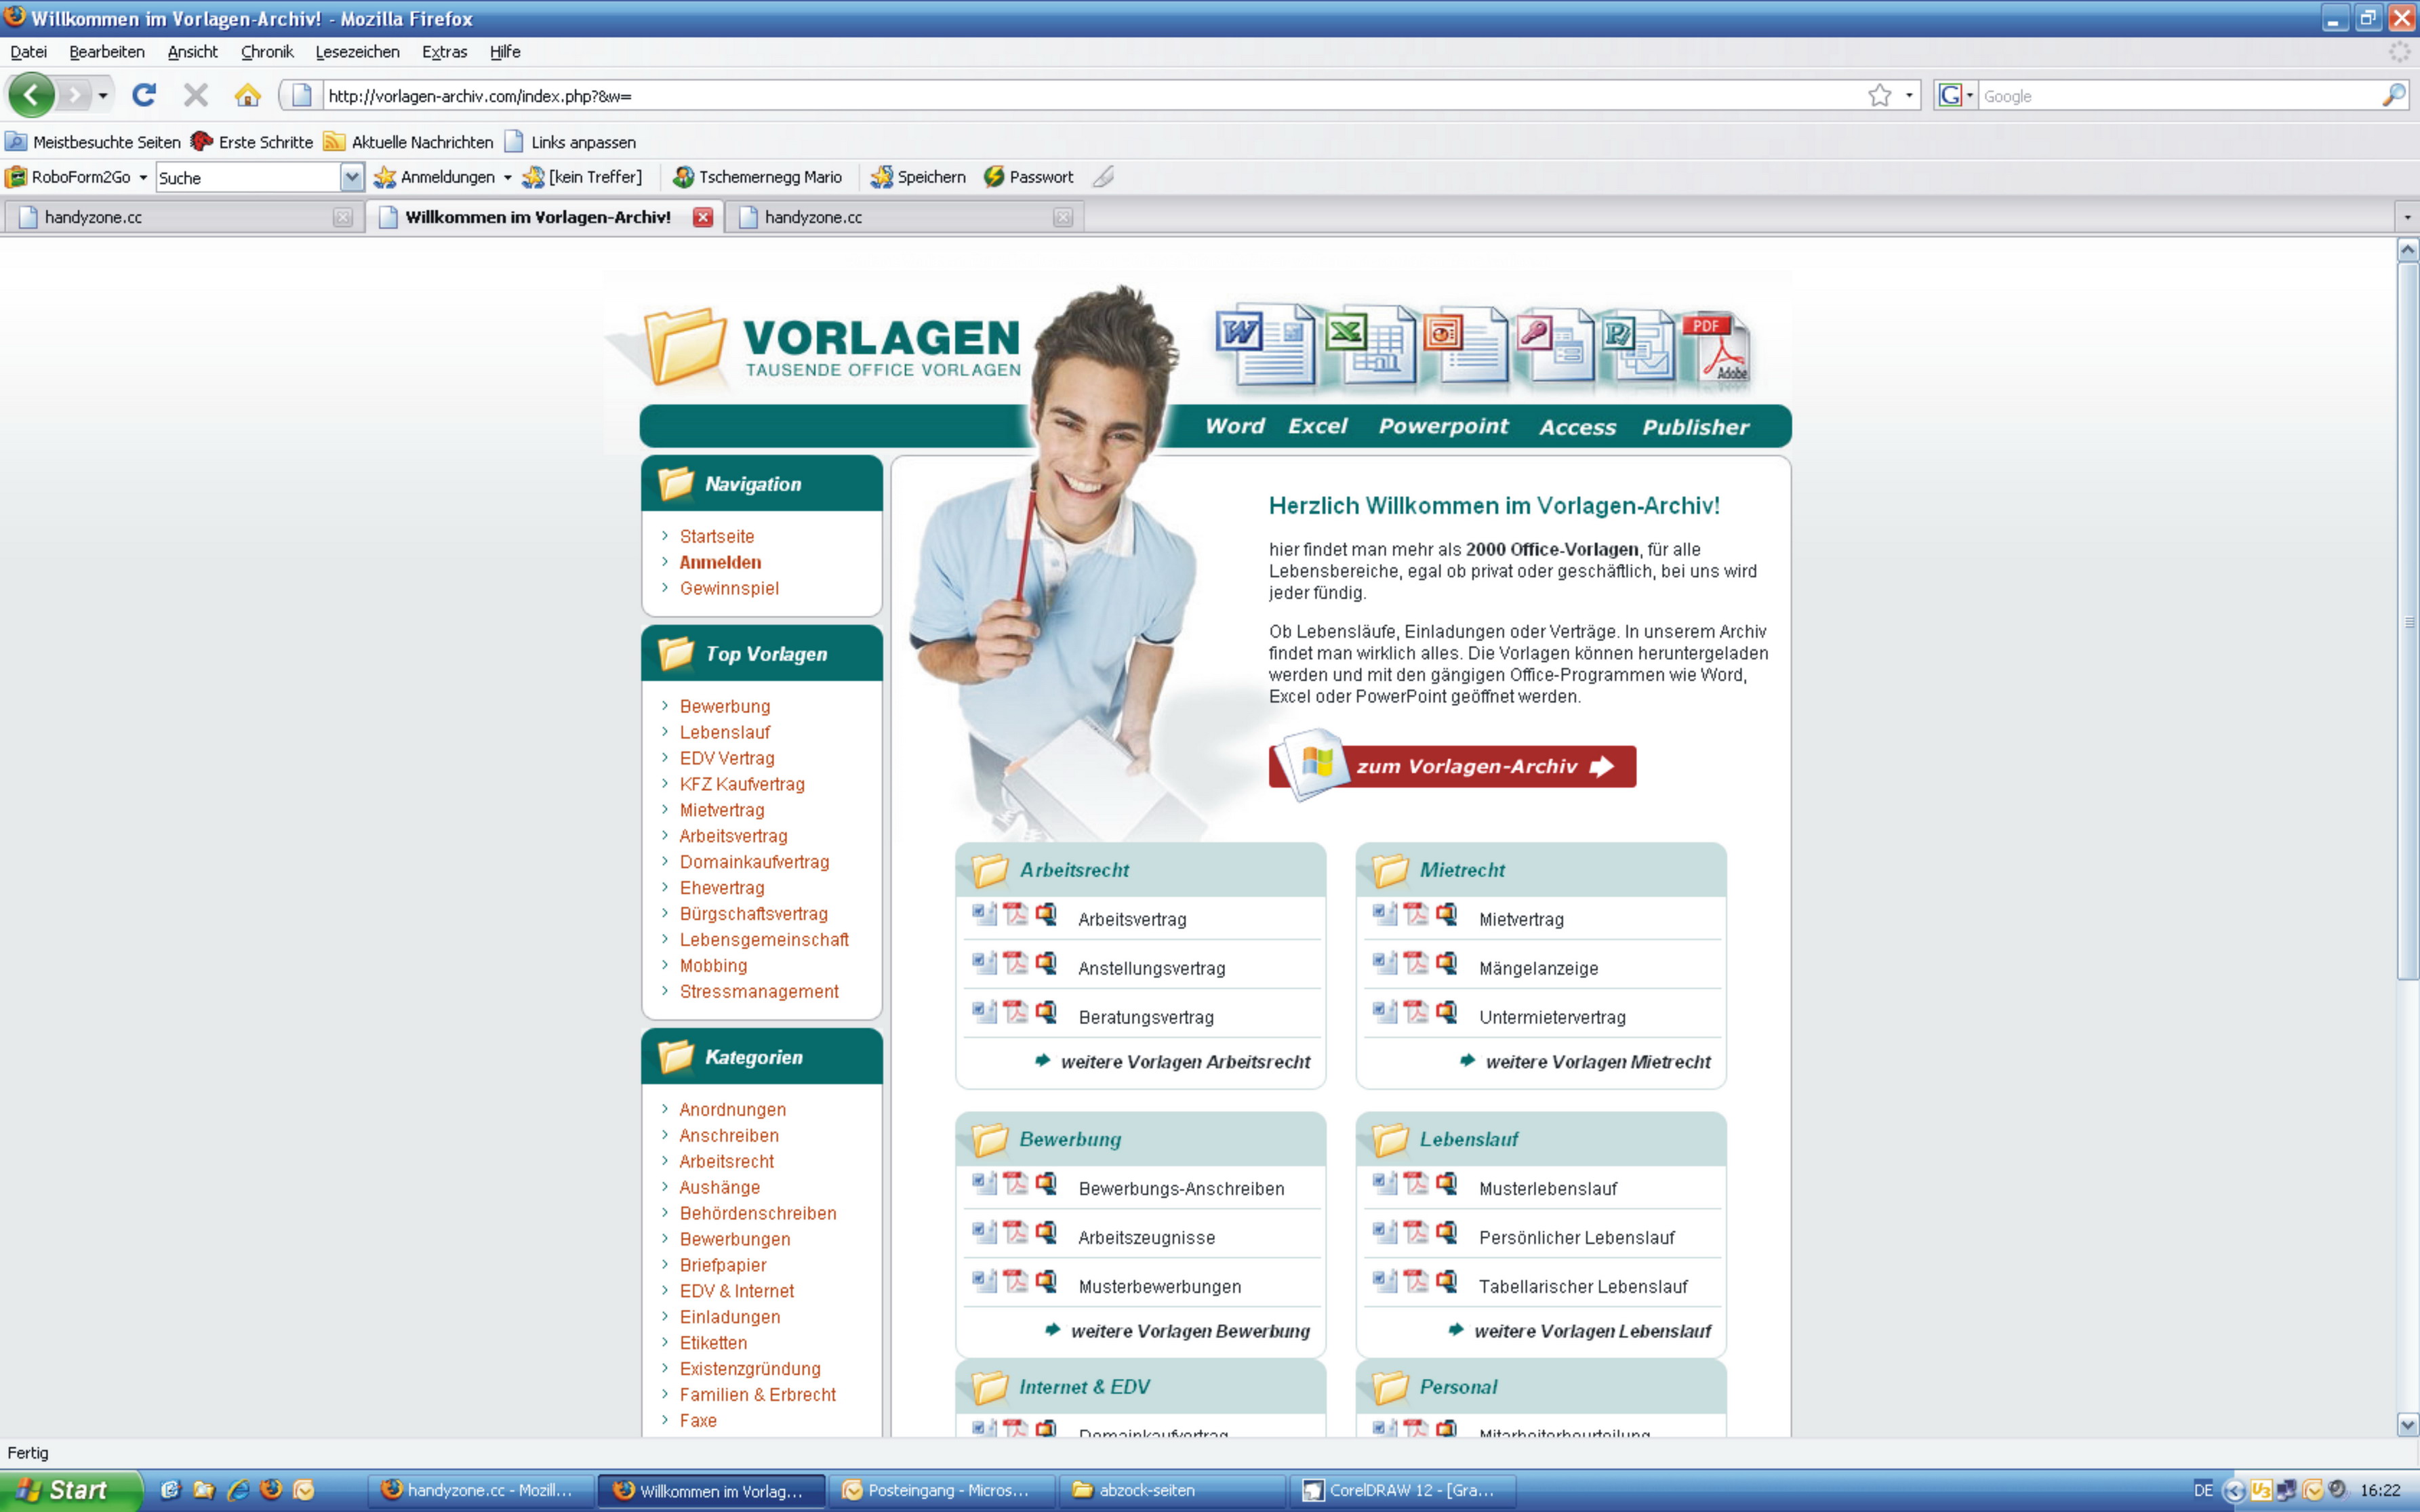Screen dimensions: 2420x1512
Task: Click the Windows Start button
Action: [x=70, y=1490]
